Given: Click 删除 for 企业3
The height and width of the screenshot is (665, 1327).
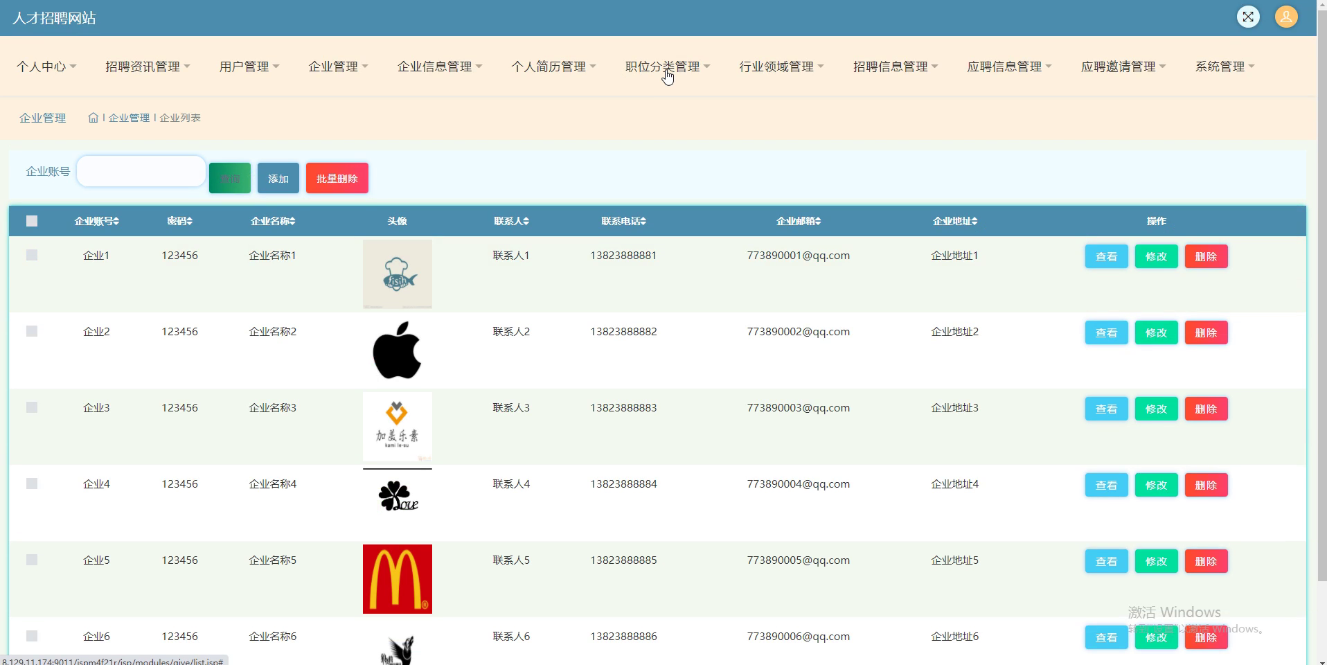Looking at the screenshot, I should point(1206,409).
